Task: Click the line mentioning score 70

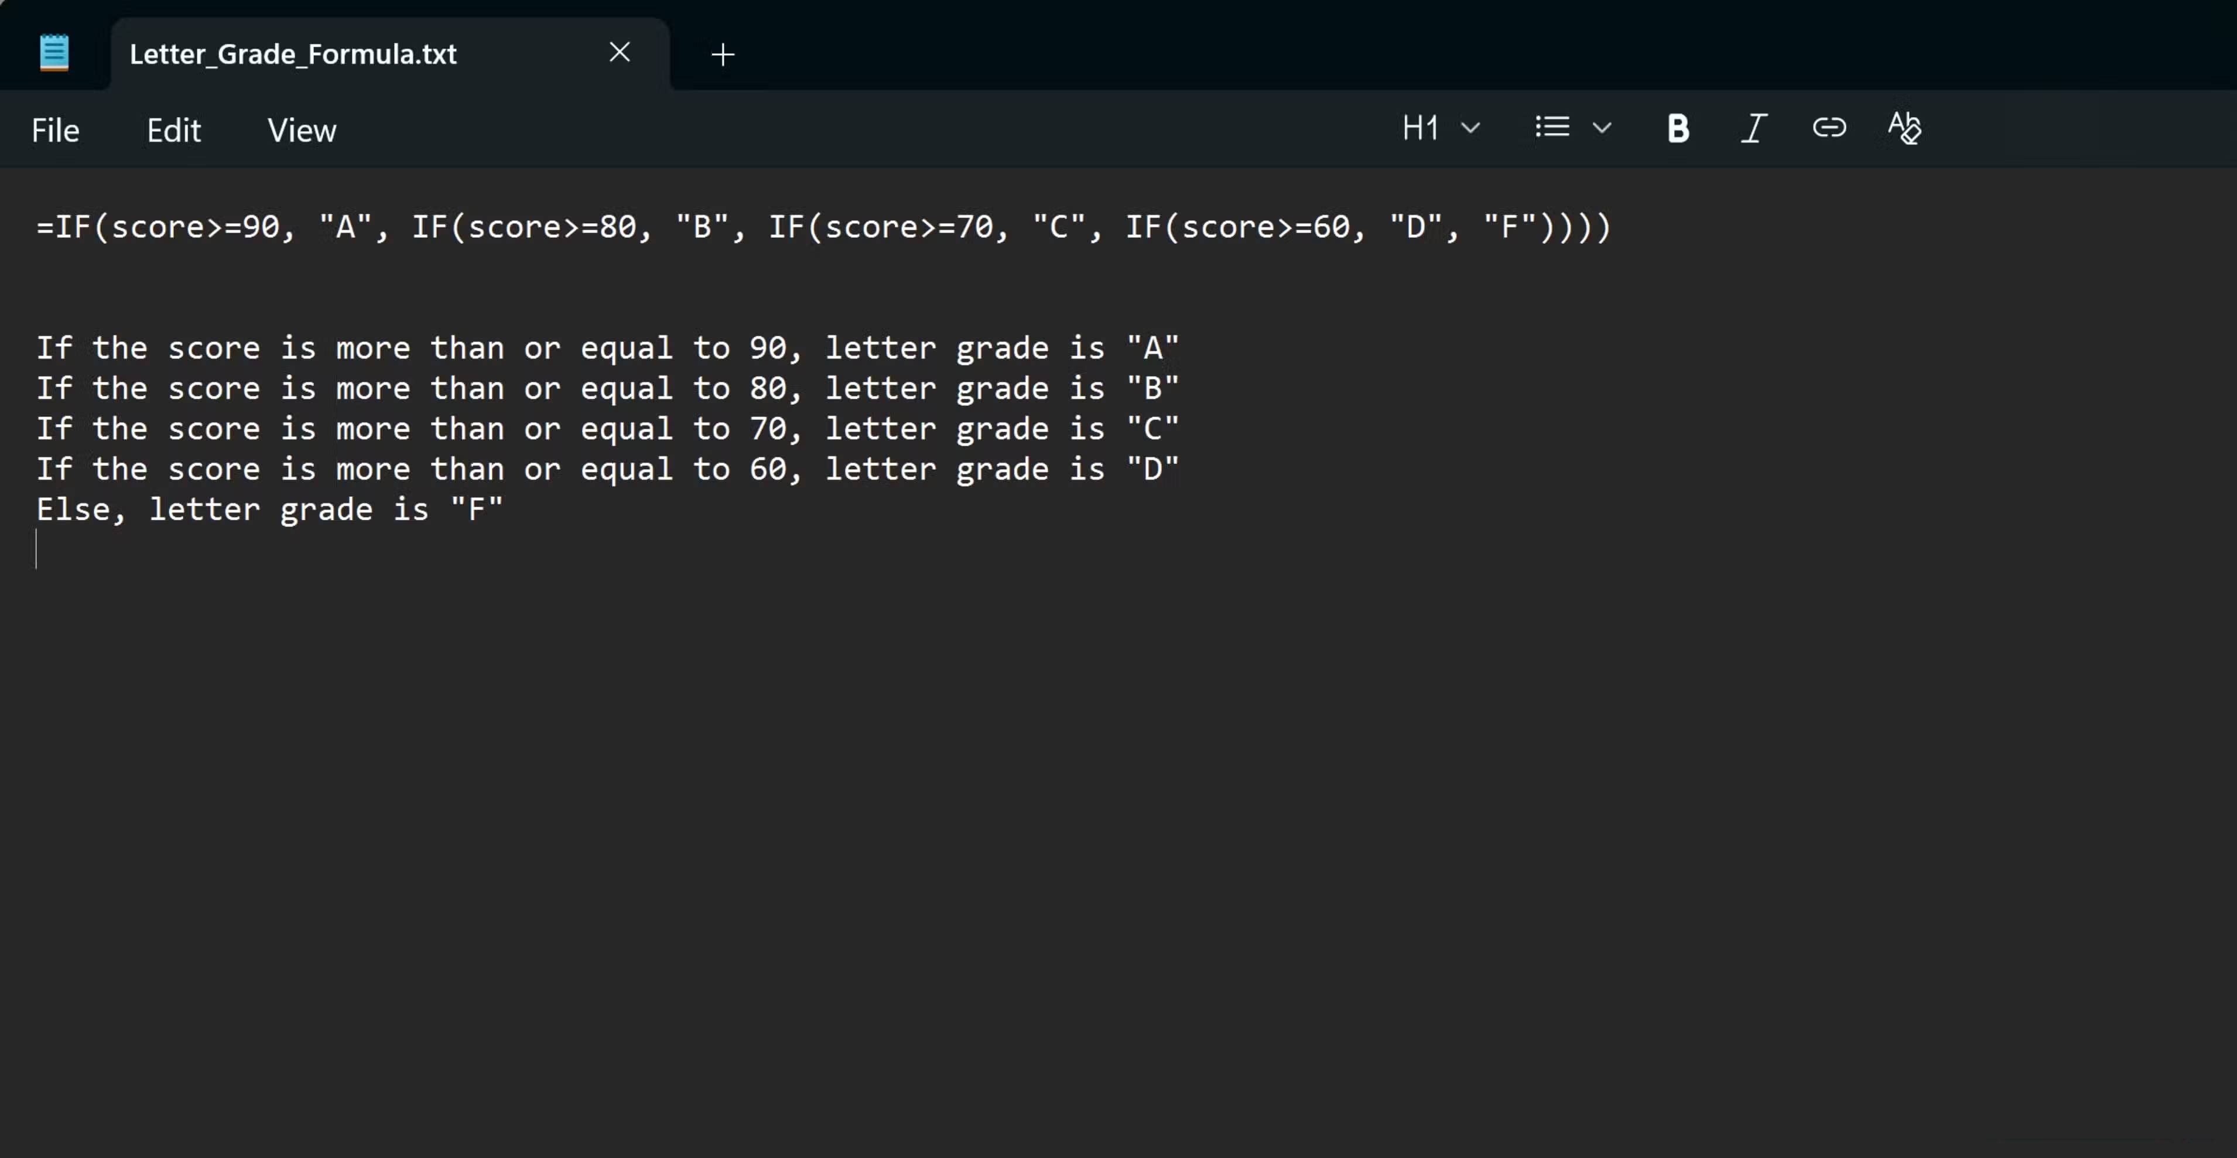Action: point(607,429)
